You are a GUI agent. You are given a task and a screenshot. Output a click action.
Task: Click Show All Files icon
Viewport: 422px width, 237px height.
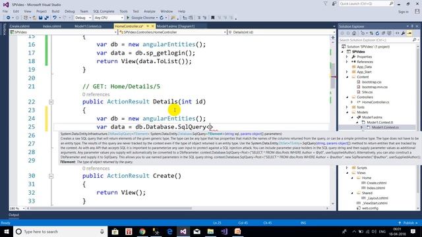389,34
